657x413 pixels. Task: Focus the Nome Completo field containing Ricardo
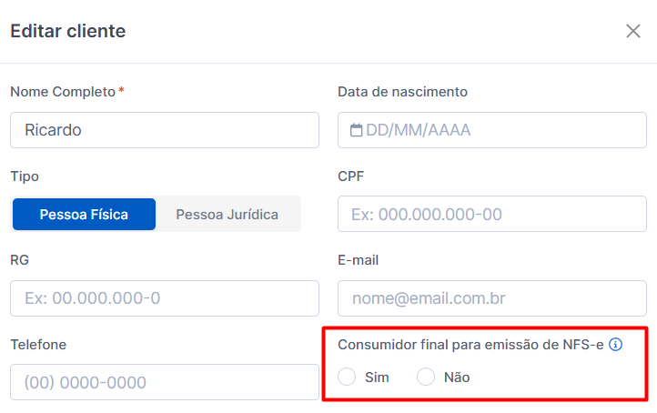click(164, 130)
